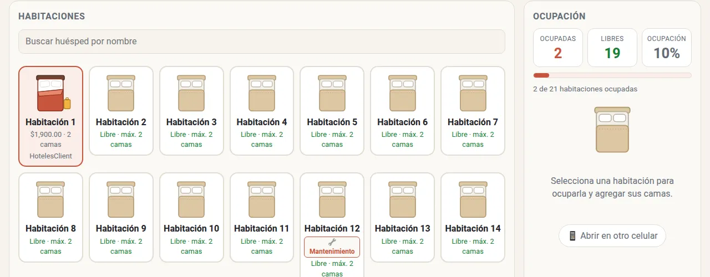Click the bed icon of Habitación 4

[x=262, y=93]
